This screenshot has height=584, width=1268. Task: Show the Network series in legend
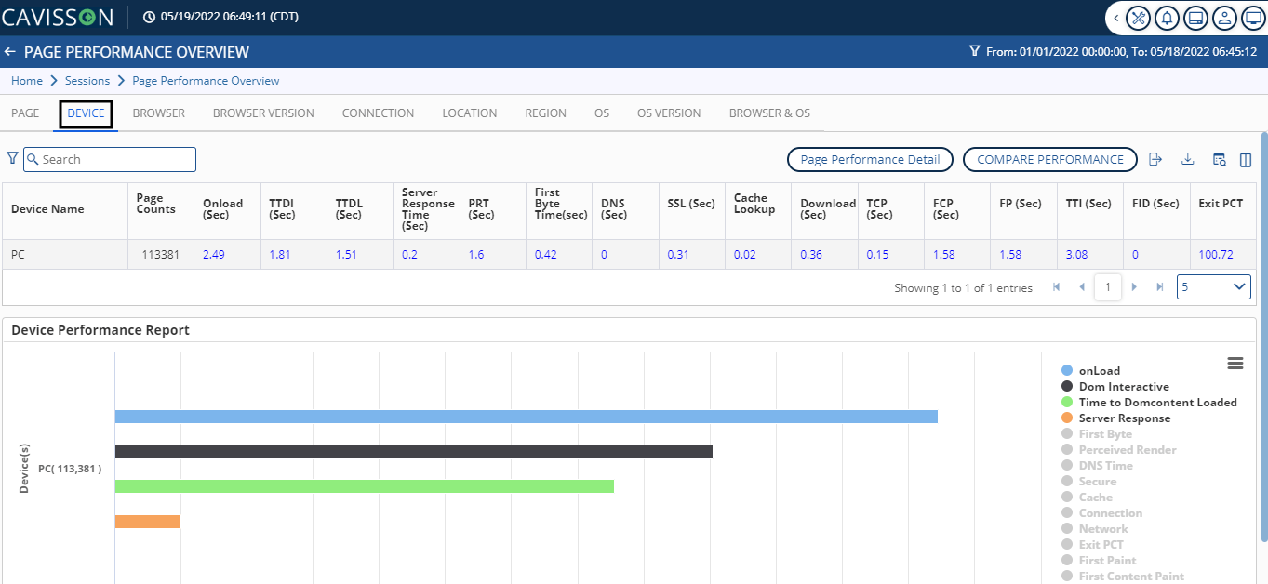[x=1094, y=529]
